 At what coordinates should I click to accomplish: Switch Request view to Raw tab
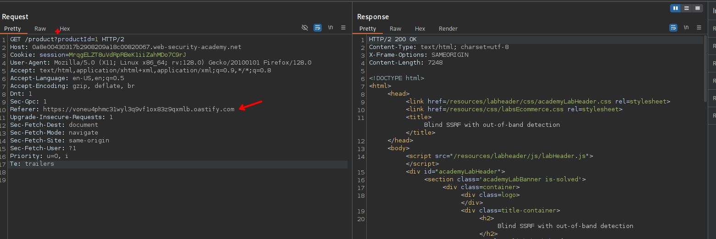40,29
